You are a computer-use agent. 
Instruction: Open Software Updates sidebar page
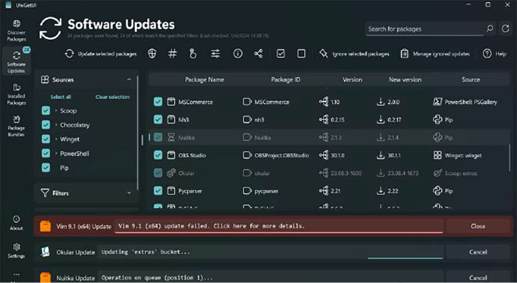click(17, 61)
